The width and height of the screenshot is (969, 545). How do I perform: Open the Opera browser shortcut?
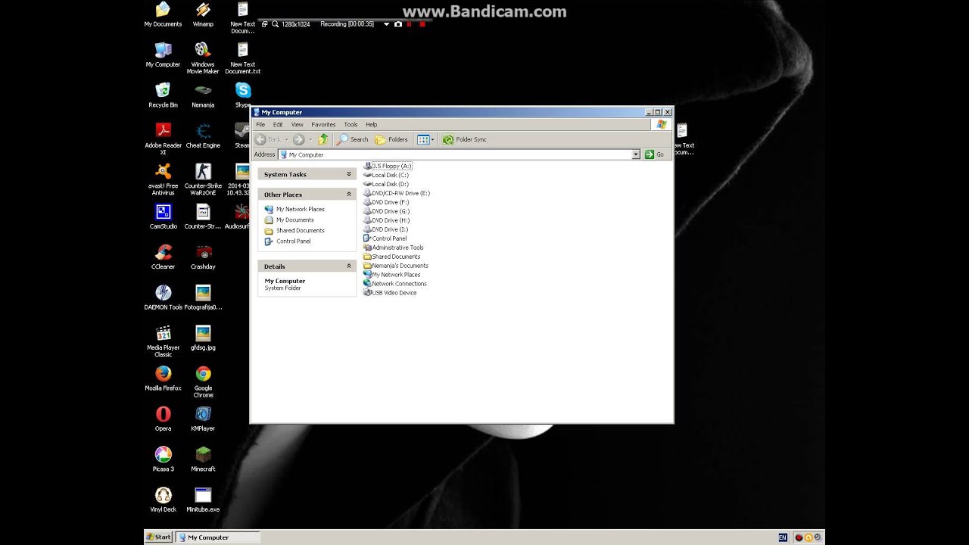click(163, 419)
